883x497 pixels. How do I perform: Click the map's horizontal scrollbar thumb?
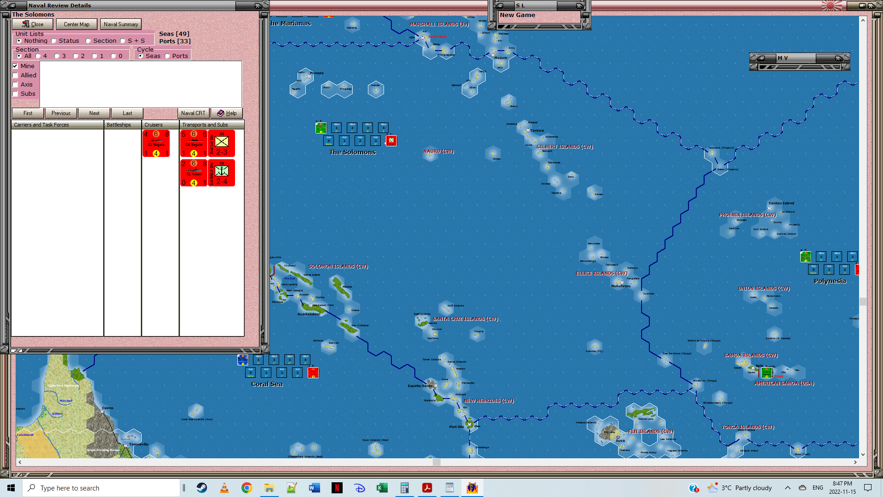tap(436, 462)
